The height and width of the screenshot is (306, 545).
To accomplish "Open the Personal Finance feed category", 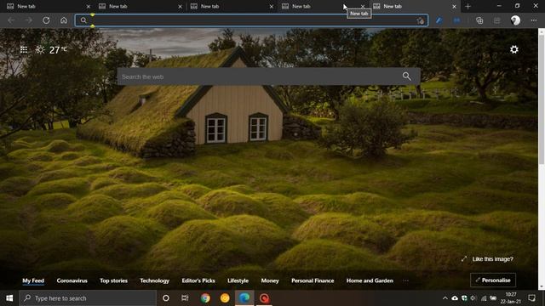I will (313, 280).
